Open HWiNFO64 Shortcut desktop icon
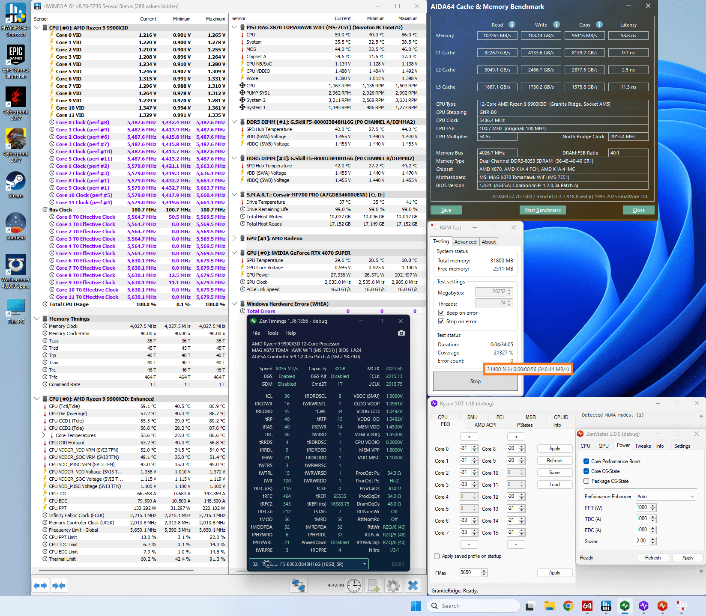The width and height of the screenshot is (706, 616). 16,19
